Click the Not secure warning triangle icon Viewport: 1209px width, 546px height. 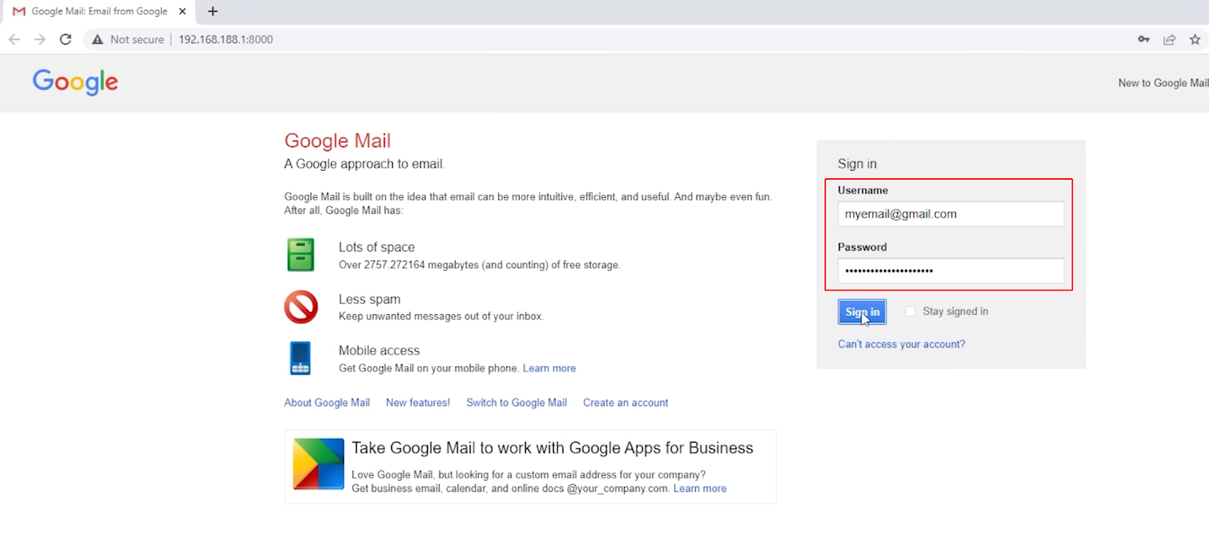97,39
